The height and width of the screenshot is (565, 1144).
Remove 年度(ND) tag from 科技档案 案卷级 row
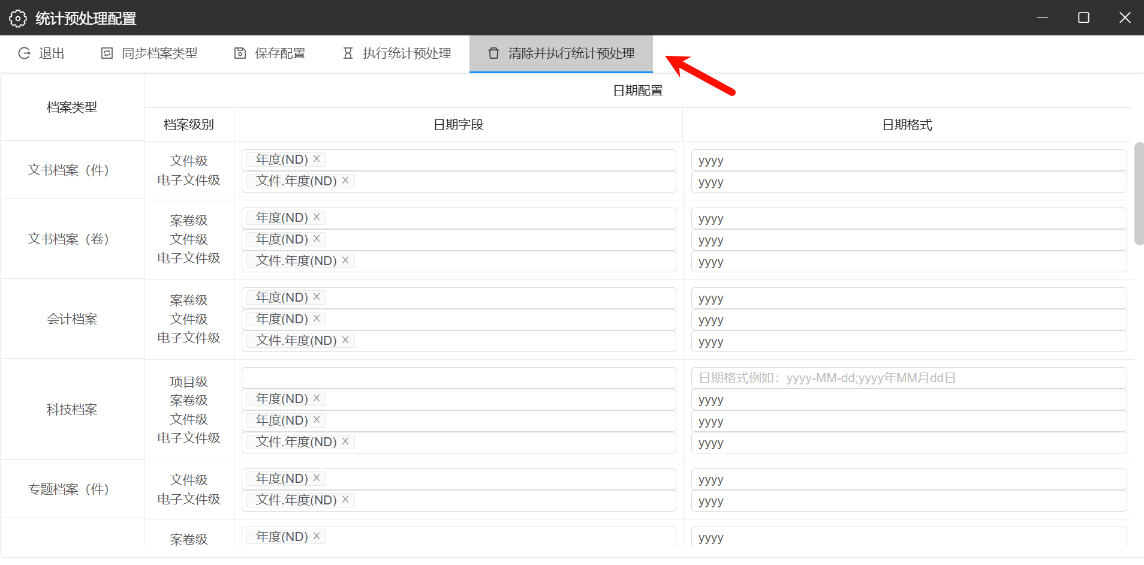(317, 398)
